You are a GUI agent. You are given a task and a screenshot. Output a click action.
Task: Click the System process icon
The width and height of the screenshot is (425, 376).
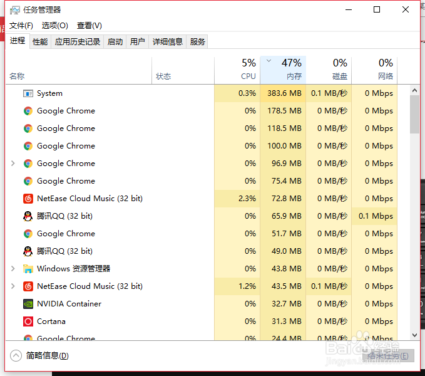28,93
